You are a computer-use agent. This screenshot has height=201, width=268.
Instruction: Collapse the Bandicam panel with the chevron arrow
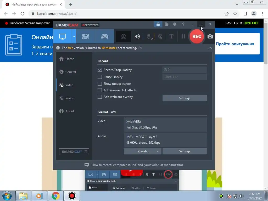(210, 48)
